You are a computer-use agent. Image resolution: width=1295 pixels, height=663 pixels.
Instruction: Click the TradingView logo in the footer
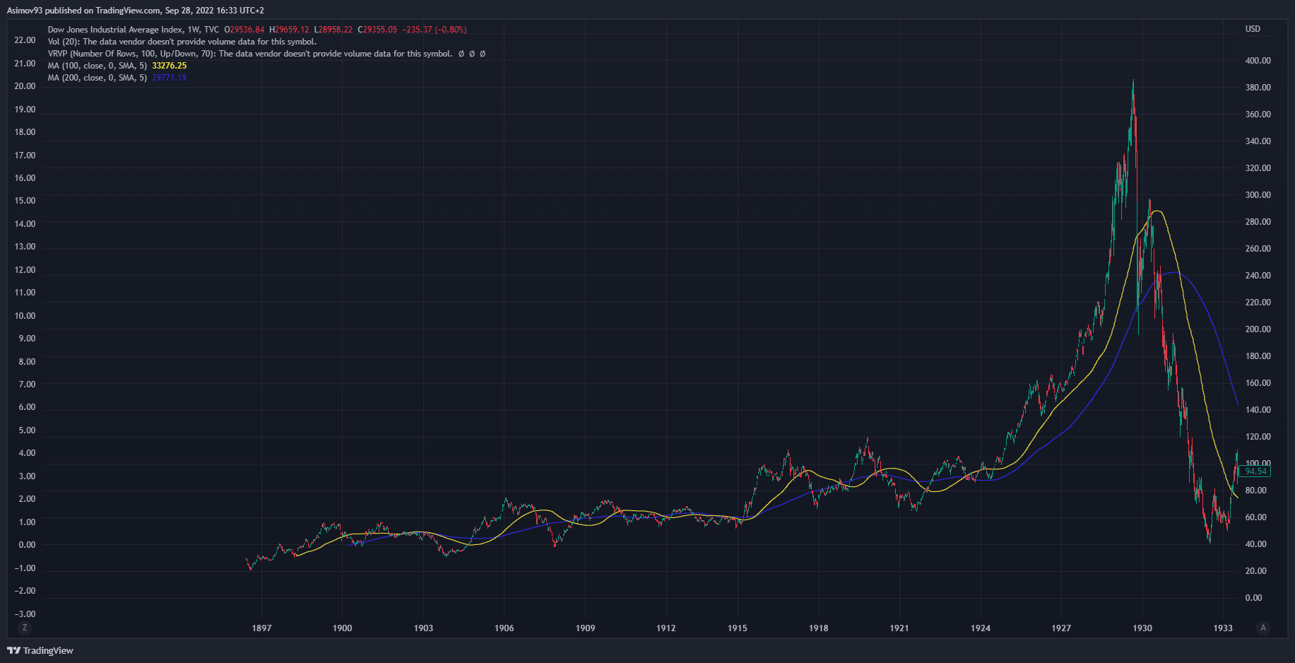pyautogui.click(x=40, y=650)
